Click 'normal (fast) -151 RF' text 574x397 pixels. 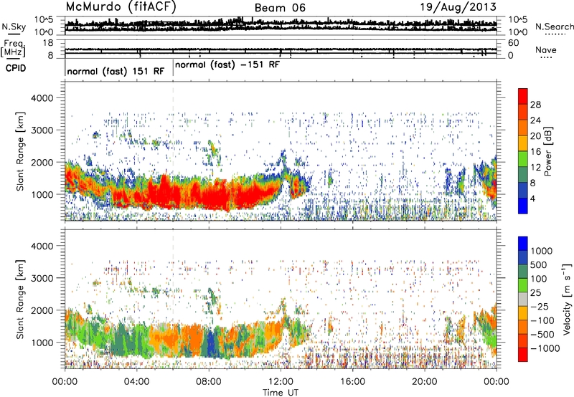point(227,65)
